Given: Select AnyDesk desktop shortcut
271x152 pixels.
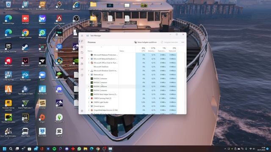Looking at the screenshot, I should pos(25,20).
